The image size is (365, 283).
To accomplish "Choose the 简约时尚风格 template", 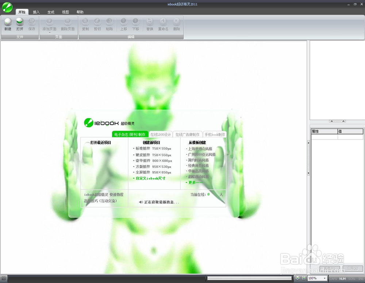I will pyautogui.click(x=198, y=160).
